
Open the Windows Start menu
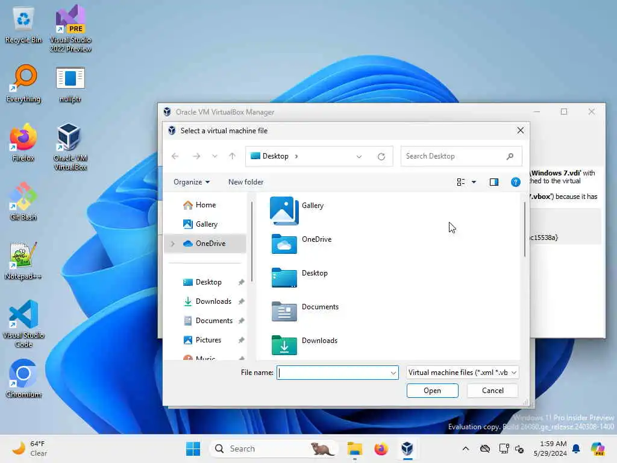(193, 449)
